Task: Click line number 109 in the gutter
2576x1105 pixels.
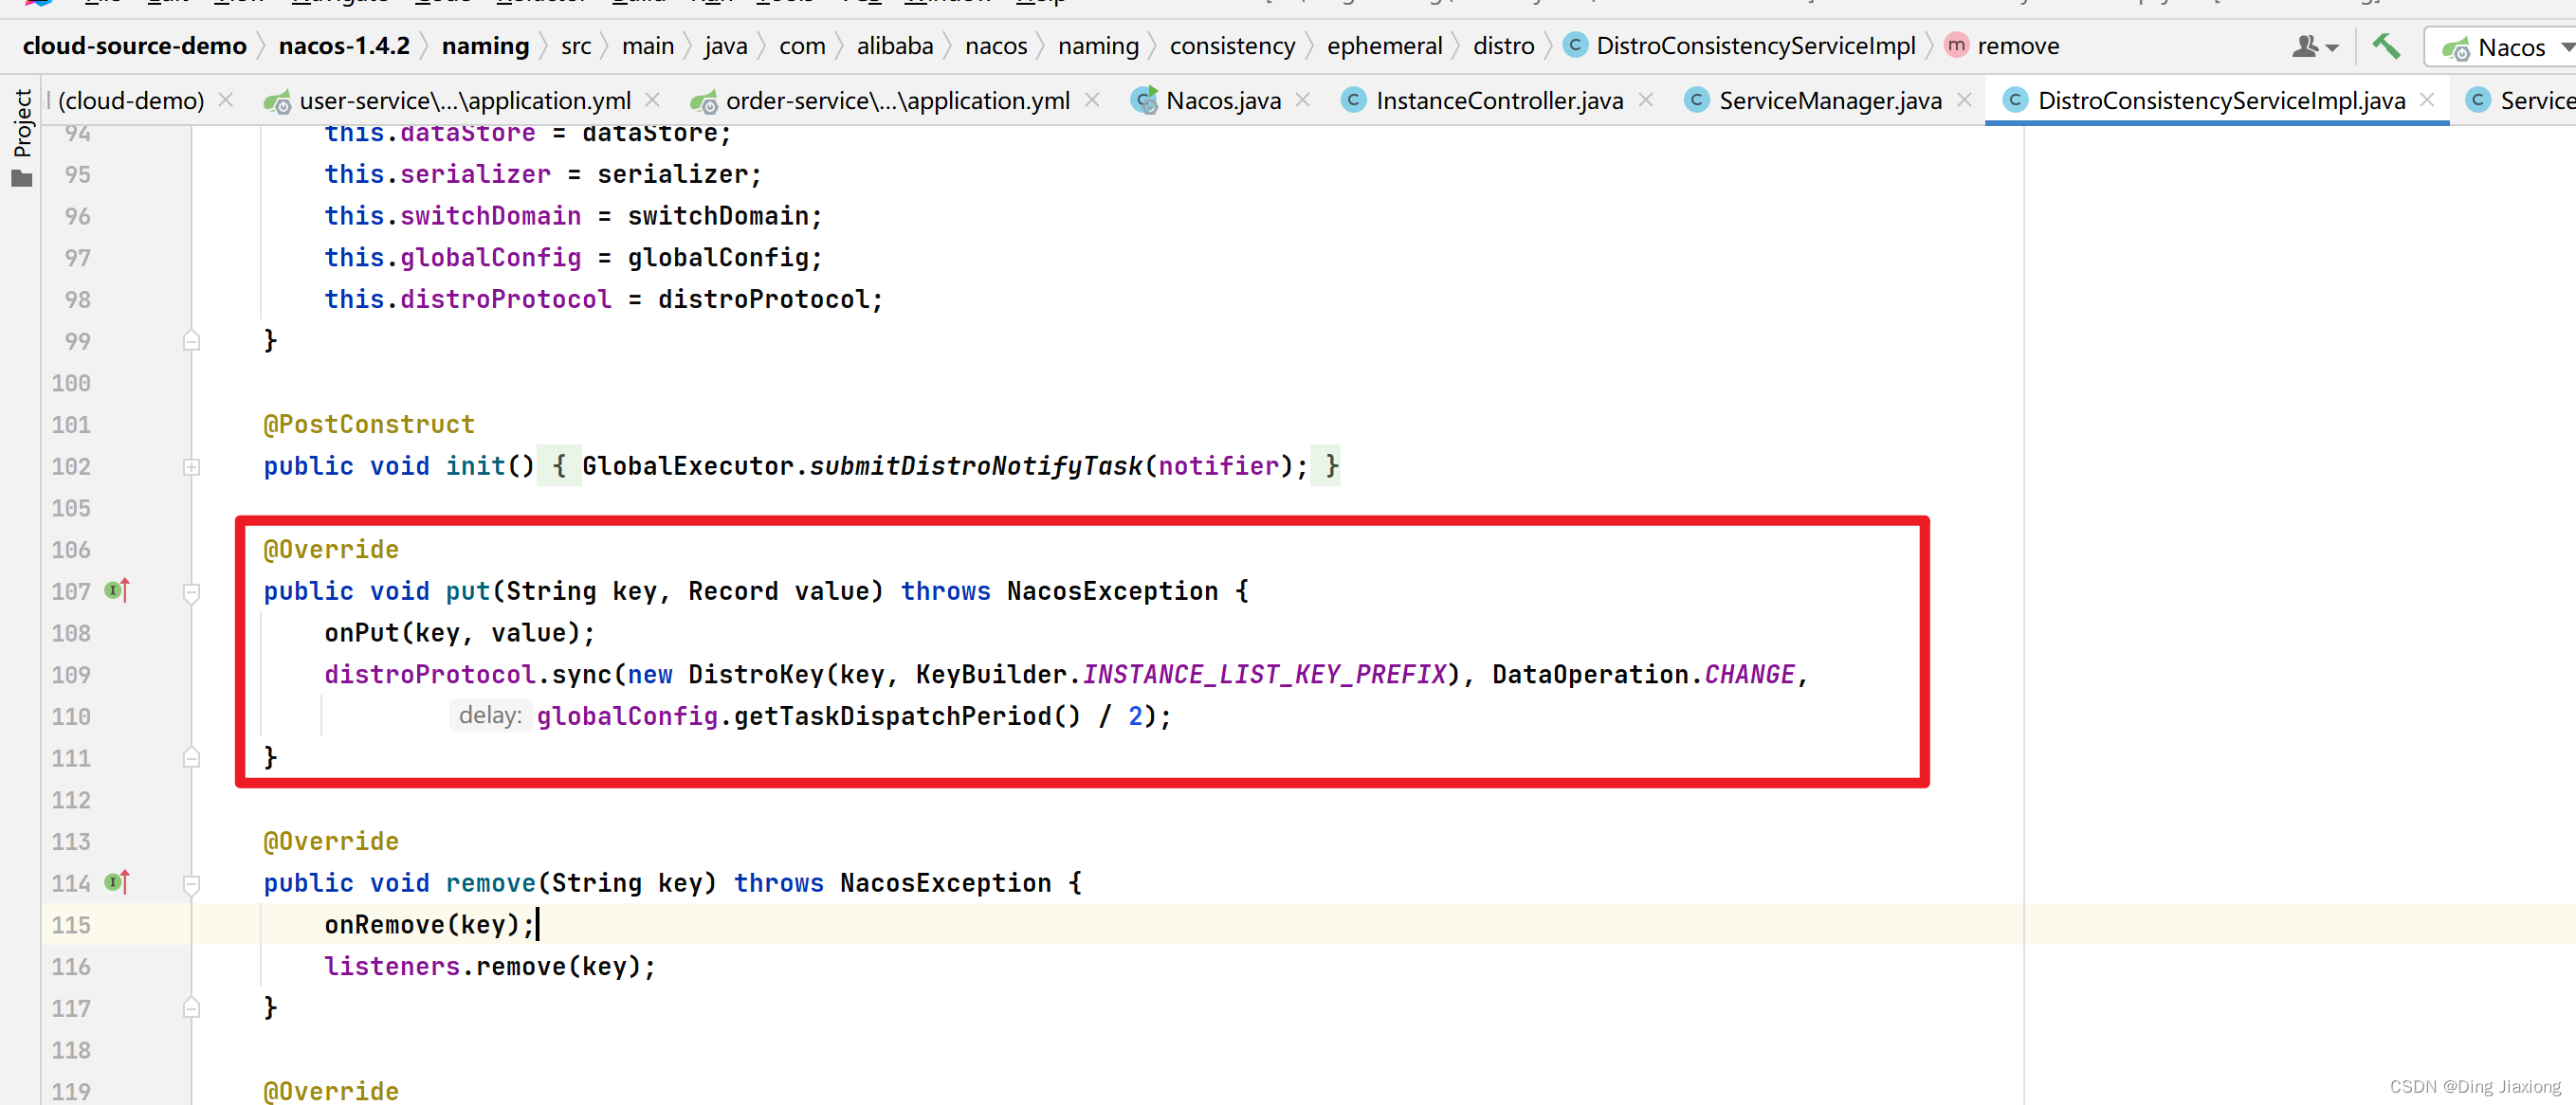Action: [71, 675]
